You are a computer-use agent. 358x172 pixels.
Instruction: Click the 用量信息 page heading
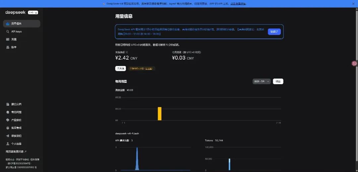124,16
